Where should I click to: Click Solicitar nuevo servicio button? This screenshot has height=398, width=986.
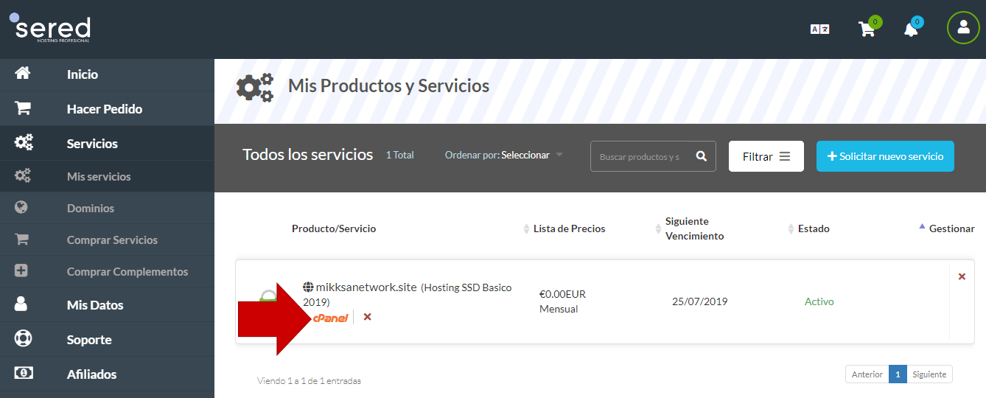(x=885, y=156)
